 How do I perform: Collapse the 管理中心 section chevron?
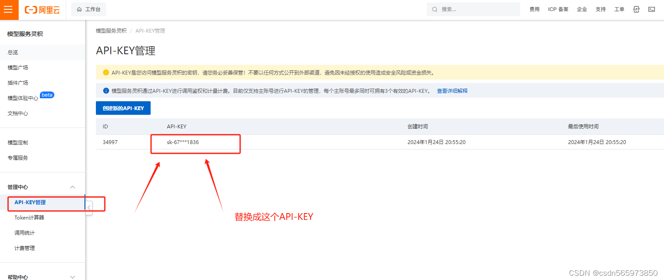73,187
